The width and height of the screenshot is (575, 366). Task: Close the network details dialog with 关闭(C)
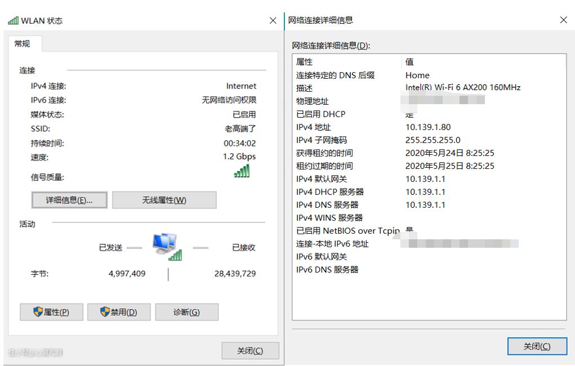tap(537, 346)
